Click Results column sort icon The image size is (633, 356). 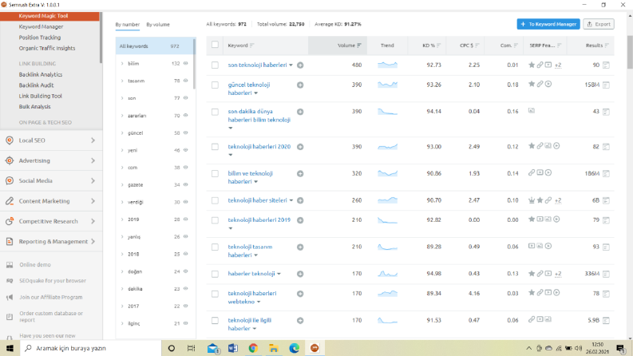[607, 45]
